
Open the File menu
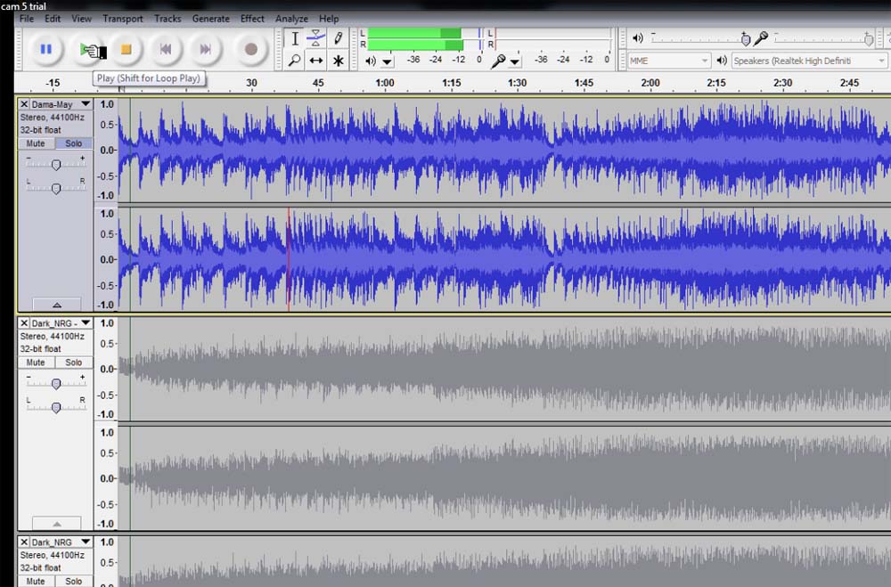click(27, 19)
